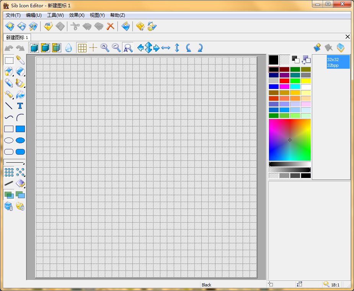Open the line style dropdown
This screenshot has width=354, height=291.
[15, 163]
